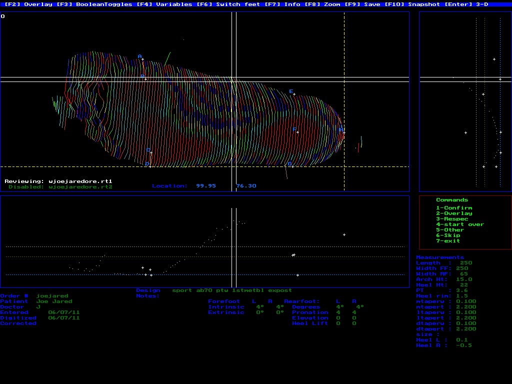The image size is (512, 384).
Task: Click the Patient name Joe Jared
Action: [54, 301]
